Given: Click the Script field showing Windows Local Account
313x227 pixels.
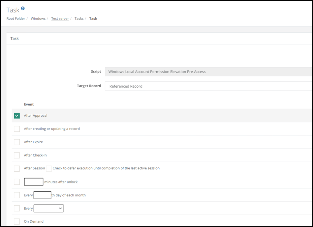Looking at the screenshot, I should tap(208, 71).
